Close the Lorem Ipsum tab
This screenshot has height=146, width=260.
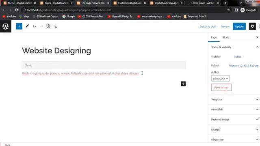(x=218, y=3)
